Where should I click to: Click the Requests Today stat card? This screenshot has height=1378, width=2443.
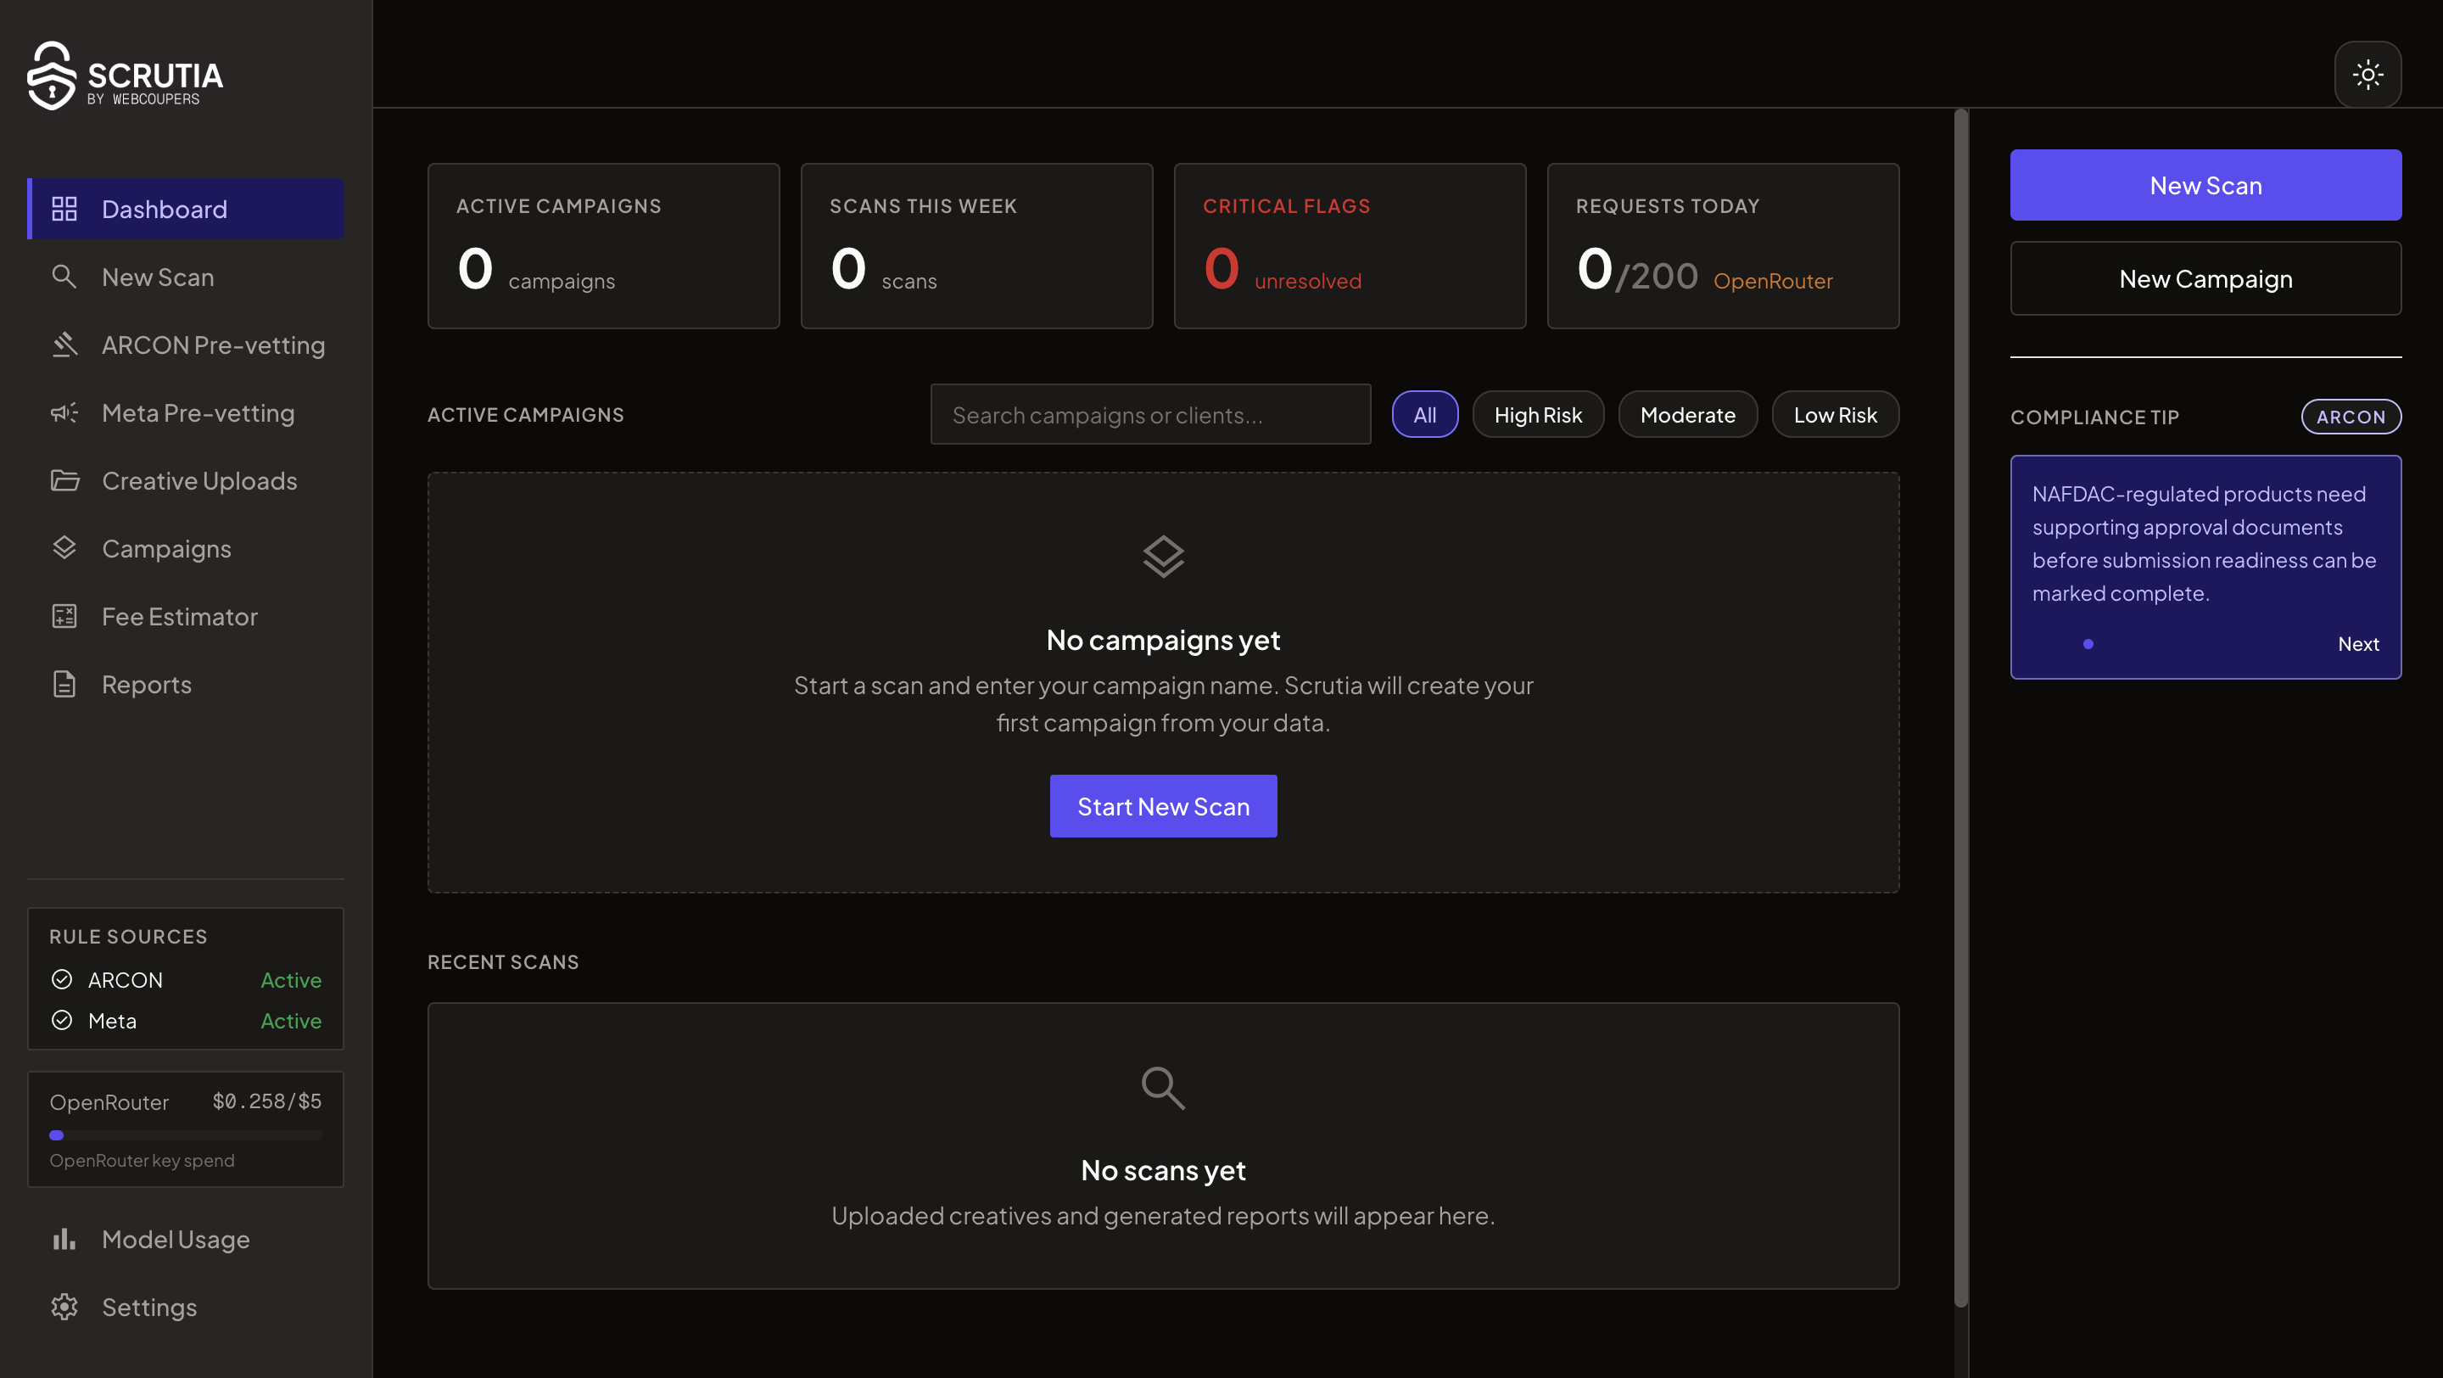point(1722,247)
